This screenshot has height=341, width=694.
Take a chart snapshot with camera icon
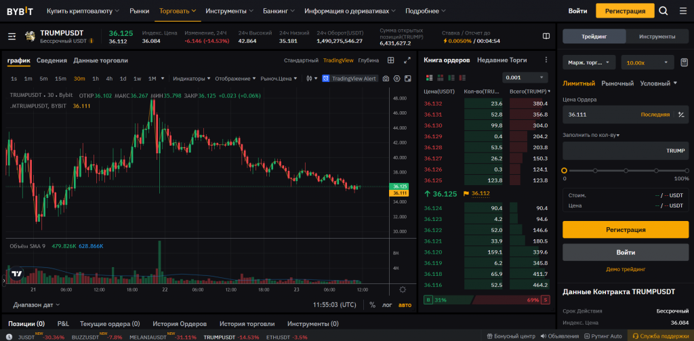pos(386,79)
